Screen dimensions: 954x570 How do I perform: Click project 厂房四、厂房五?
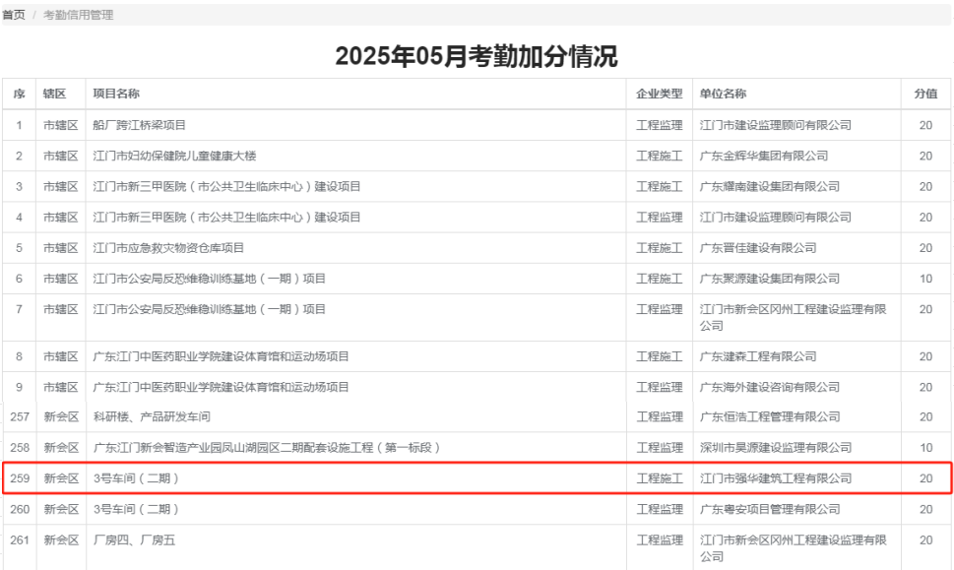[x=134, y=539]
